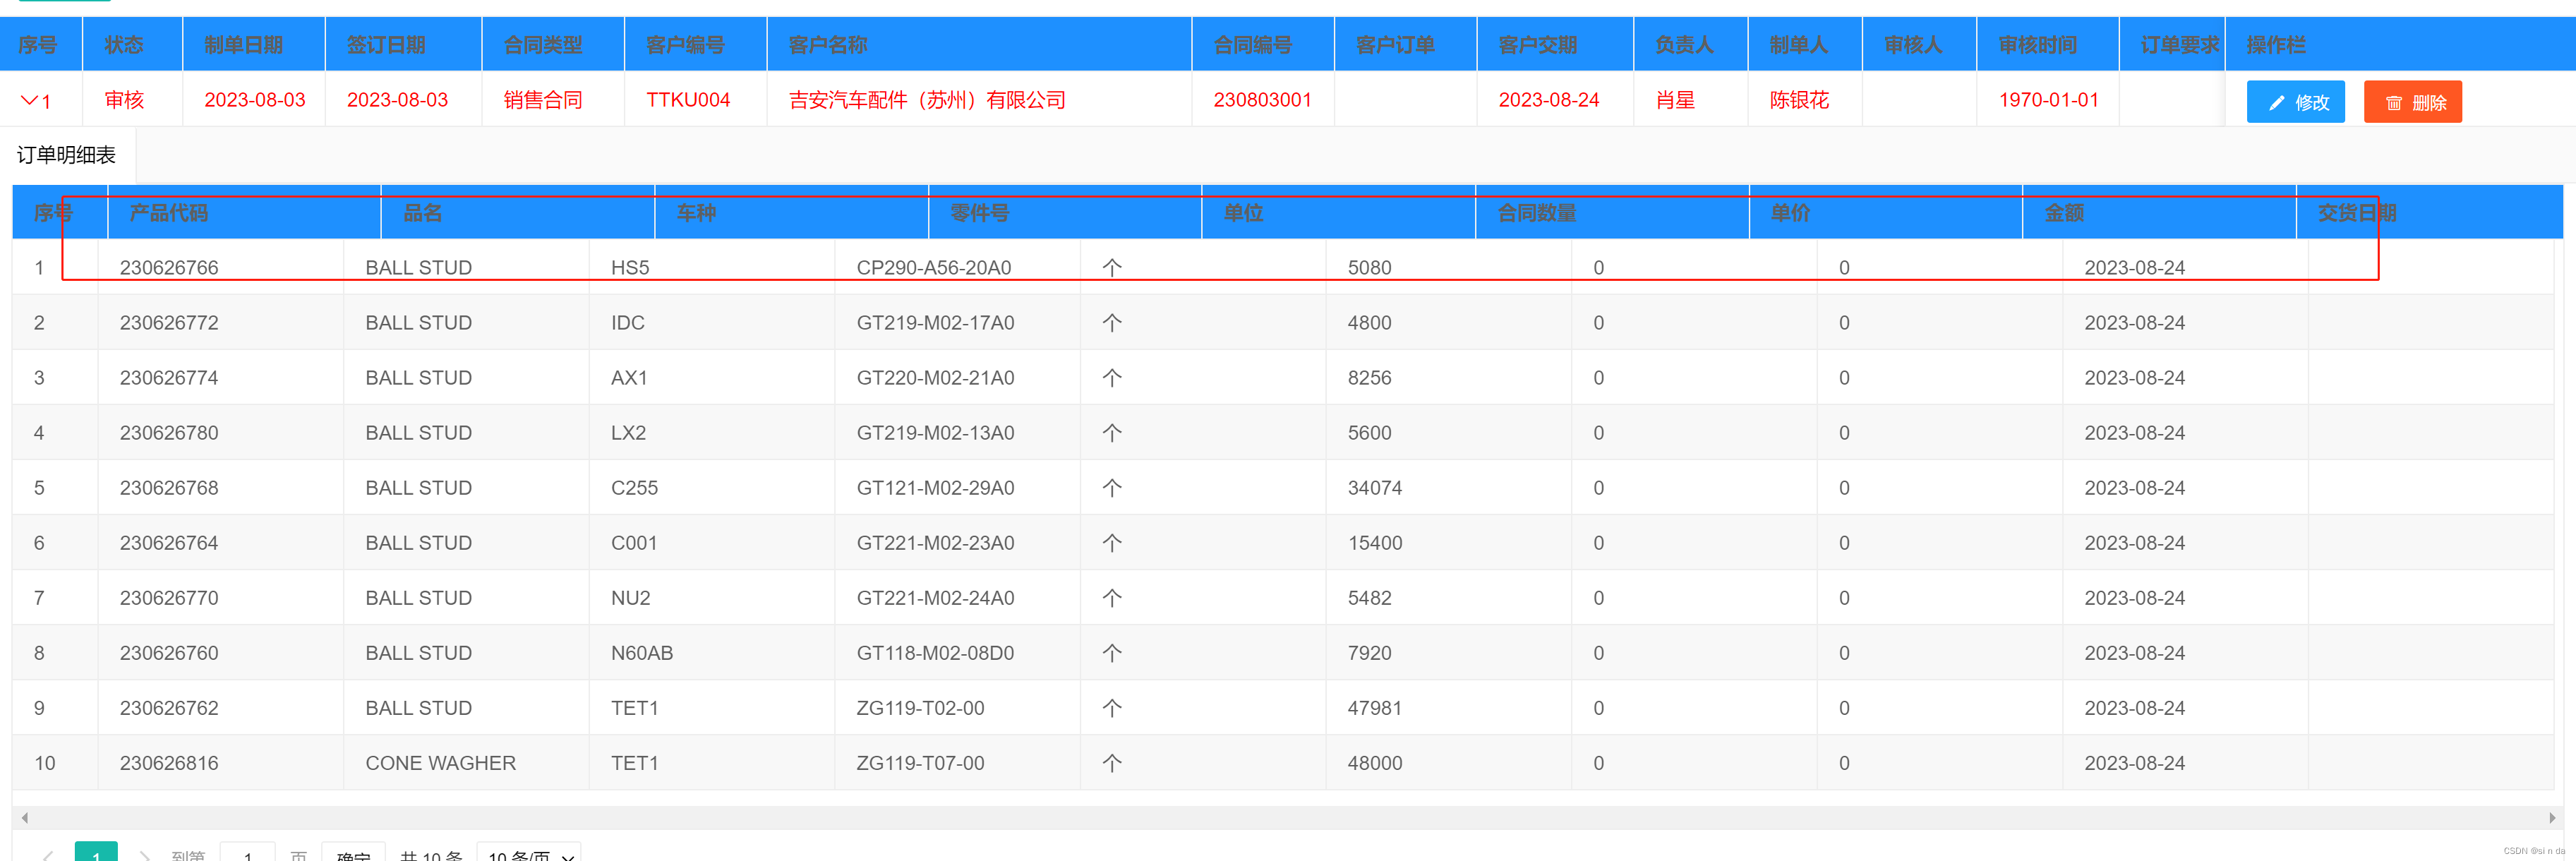This screenshot has width=2576, height=861.
Task: Select the 订单明细表 tab
Action: pyautogui.click(x=67, y=155)
